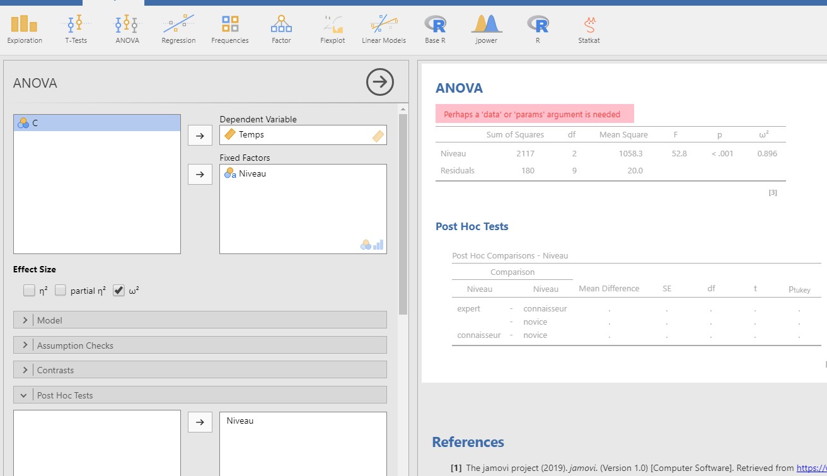This screenshot has width=827, height=476.
Task: Expand the Model section
Action: click(200, 320)
